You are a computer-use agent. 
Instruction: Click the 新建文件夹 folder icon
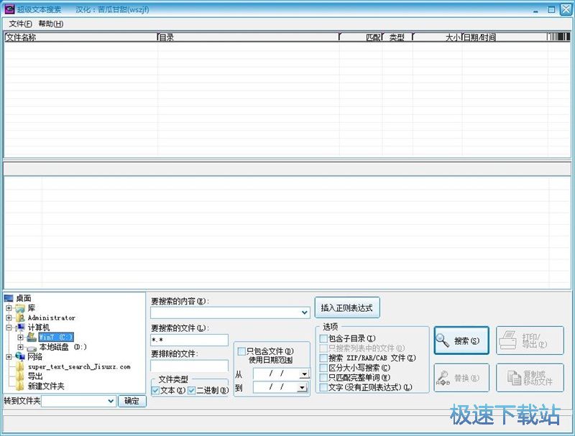(x=20, y=386)
